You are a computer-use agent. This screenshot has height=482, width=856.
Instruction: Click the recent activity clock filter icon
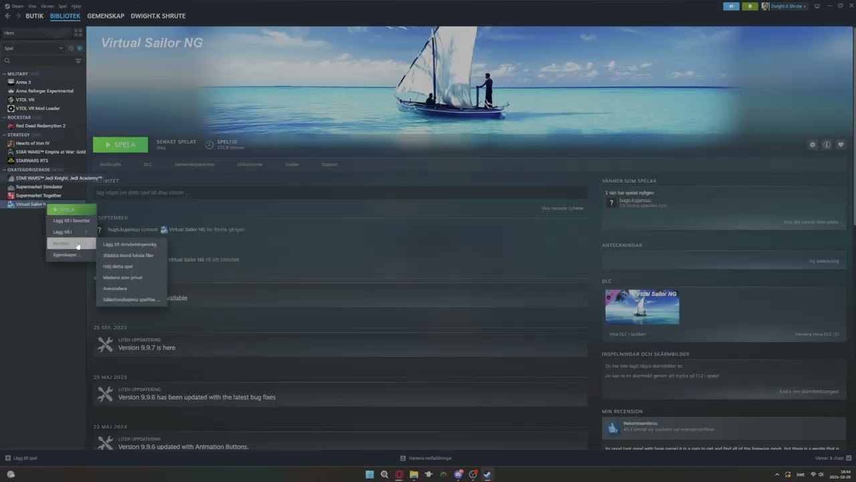pos(71,48)
